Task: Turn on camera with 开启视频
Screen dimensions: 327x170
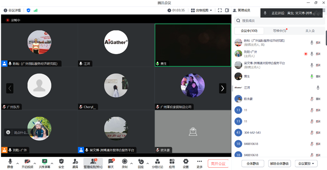Action: pyautogui.click(x=27, y=162)
